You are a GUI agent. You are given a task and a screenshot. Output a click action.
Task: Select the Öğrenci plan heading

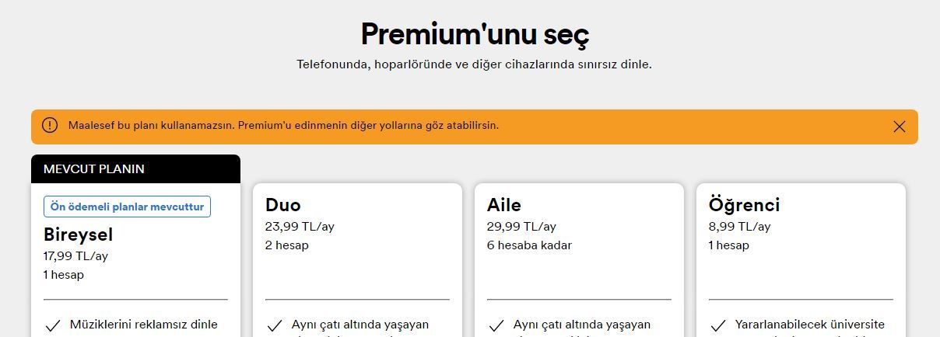pyautogui.click(x=744, y=205)
